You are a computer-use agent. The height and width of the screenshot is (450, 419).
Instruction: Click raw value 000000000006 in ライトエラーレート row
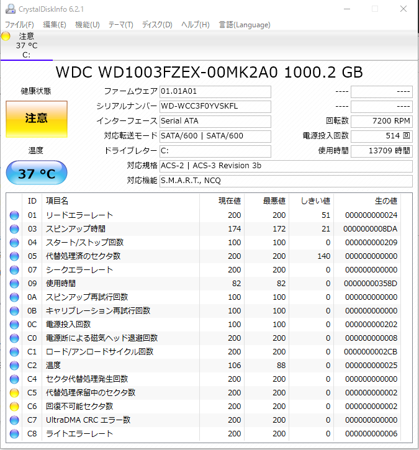coord(371,434)
